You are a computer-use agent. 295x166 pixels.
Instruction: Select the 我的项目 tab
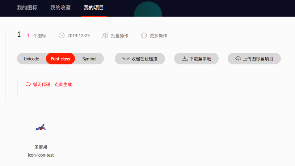coord(94,8)
